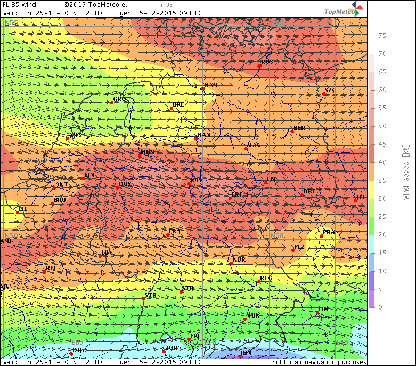Click the 'wind speed [kt]' axis label
The height and width of the screenshot is (366, 416).
click(405, 172)
